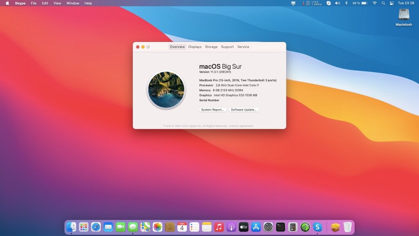Viewport: 419px width, 236px height.
Task: Open the App Store icon
Action: coord(256,227)
